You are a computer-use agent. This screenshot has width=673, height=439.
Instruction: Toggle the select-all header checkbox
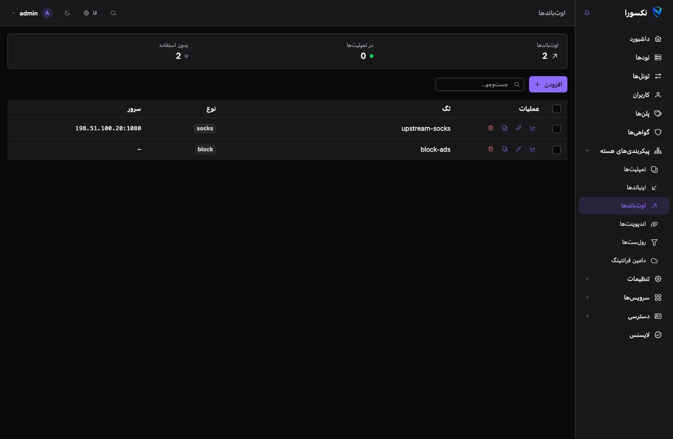pyautogui.click(x=557, y=109)
